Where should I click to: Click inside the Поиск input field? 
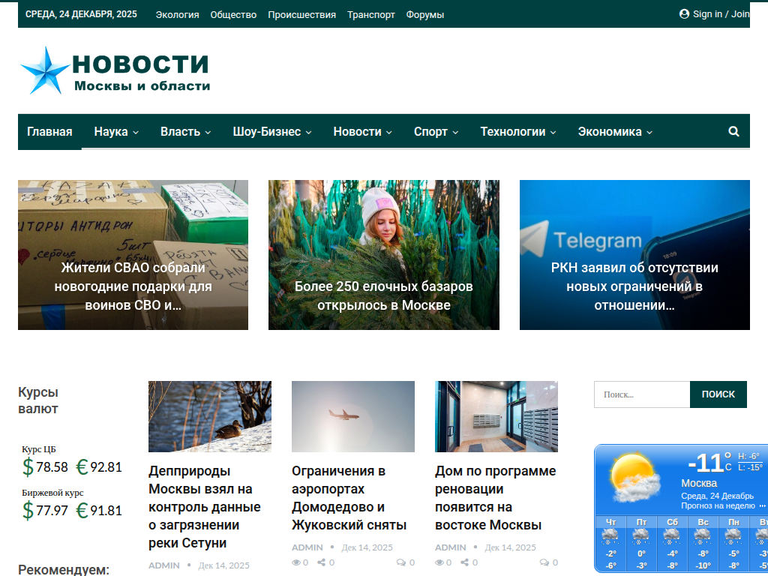tap(641, 394)
